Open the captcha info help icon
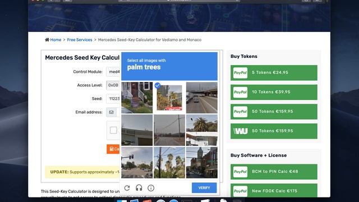 (151, 188)
